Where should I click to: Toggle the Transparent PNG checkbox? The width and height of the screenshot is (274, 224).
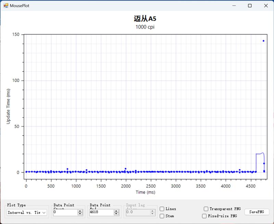[206, 209]
